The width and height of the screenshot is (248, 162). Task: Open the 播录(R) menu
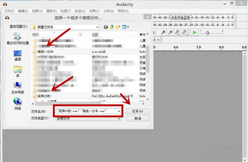click(x=52, y=11)
